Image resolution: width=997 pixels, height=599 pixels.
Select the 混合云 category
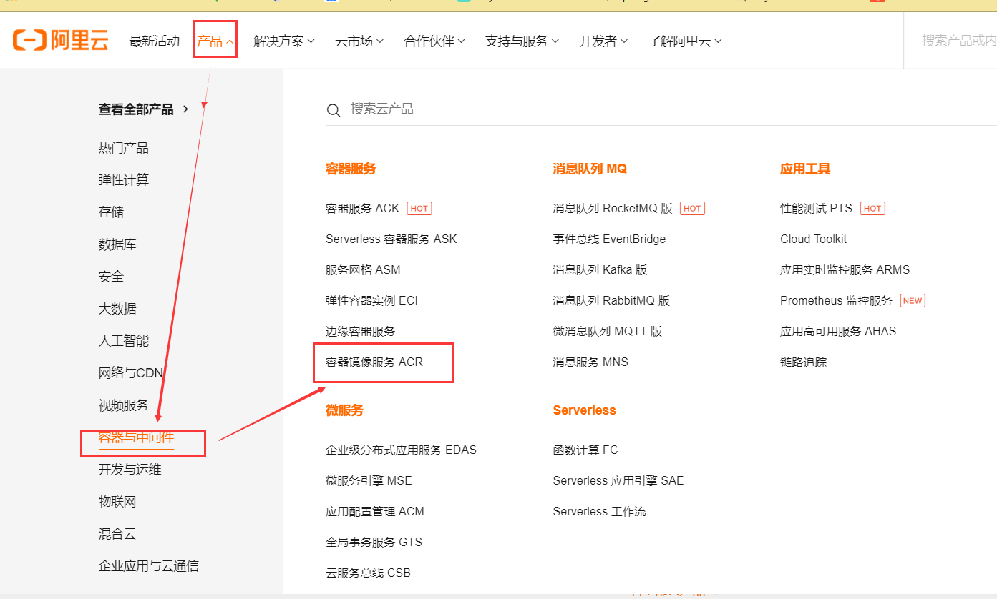pyautogui.click(x=117, y=534)
